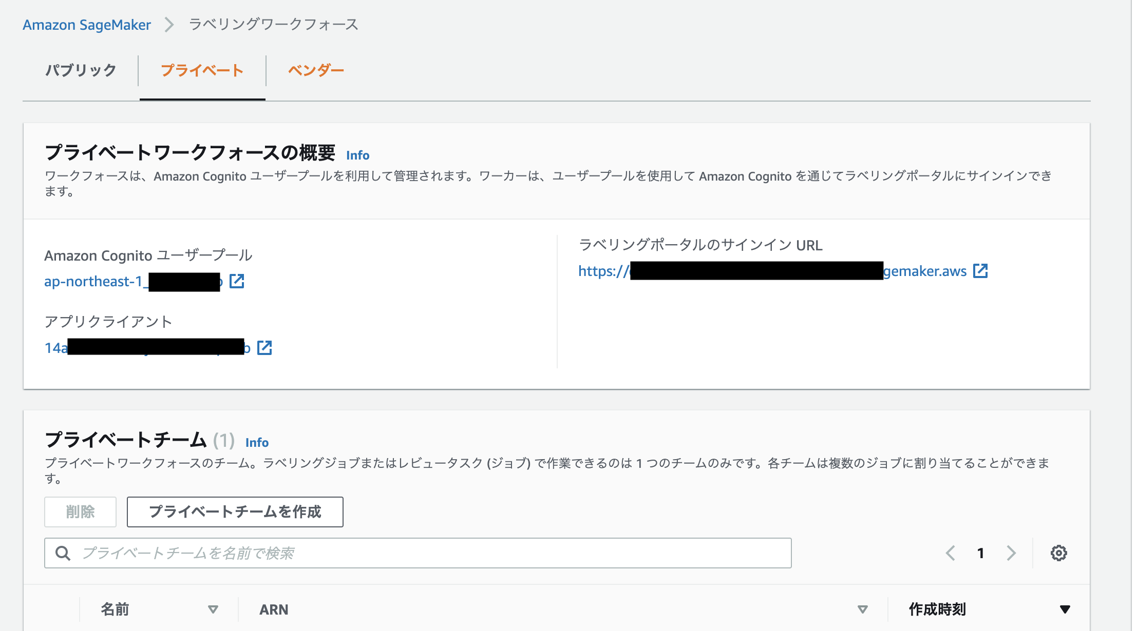Open Cognito user pool external link icon
The width and height of the screenshot is (1137, 631).
pos(237,281)
